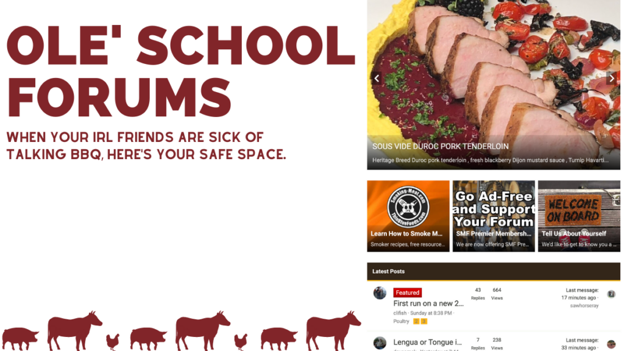Jump to page 2 of the Poultry thread
Screen dimensions: 624x351
(x=416, y=321)
